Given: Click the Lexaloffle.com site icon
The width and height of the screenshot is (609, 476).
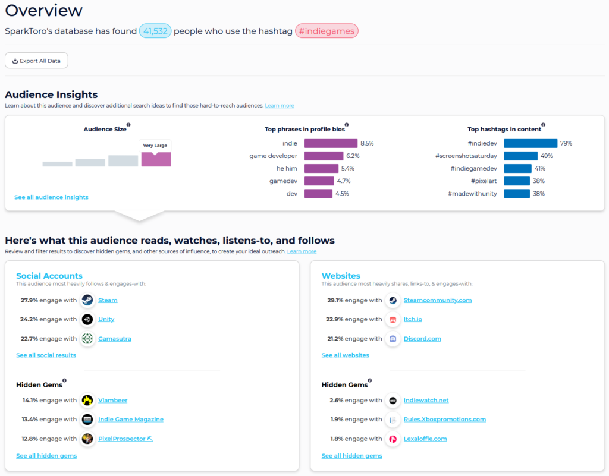Looking at the screenshot, I should coord(393,439).
